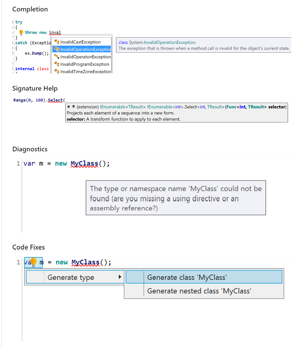Click 'throw new' keywords in try block
The height and width of the screenshot is (349, 297).
pyautogui.click(x=36, y=33)
